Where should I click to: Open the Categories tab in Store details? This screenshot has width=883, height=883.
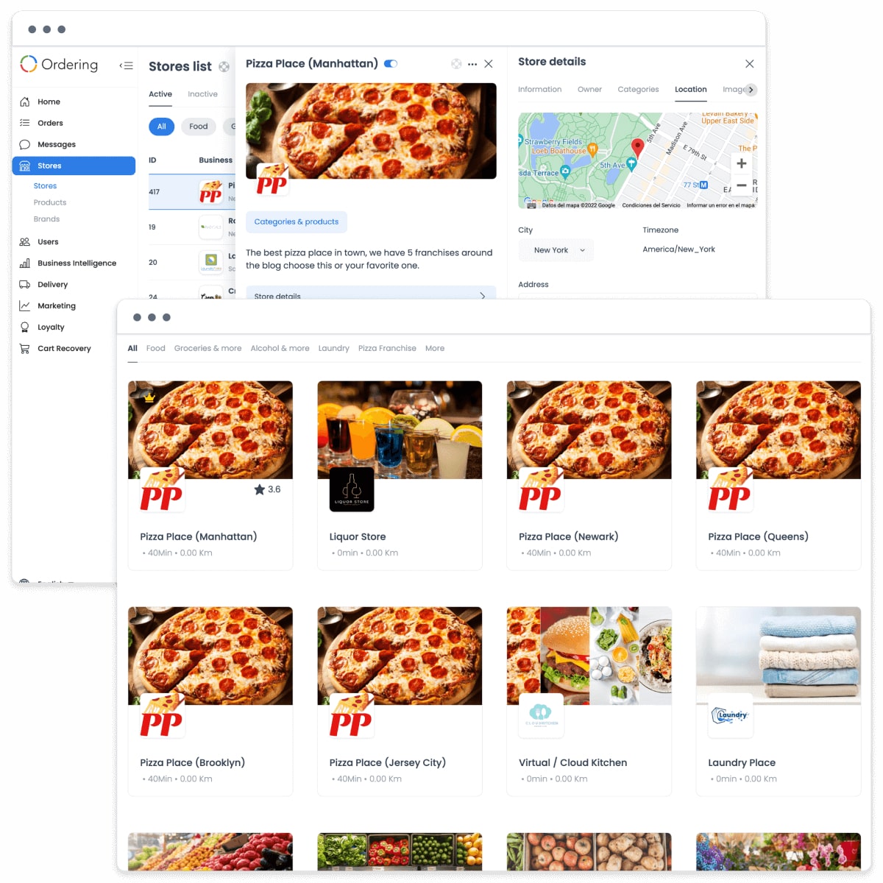[638, 90]
